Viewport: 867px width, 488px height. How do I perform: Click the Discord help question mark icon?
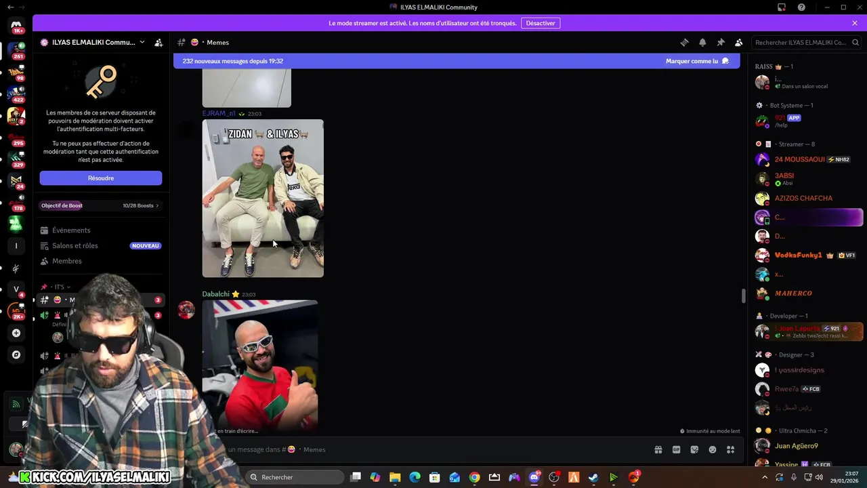tap(801, 7)
